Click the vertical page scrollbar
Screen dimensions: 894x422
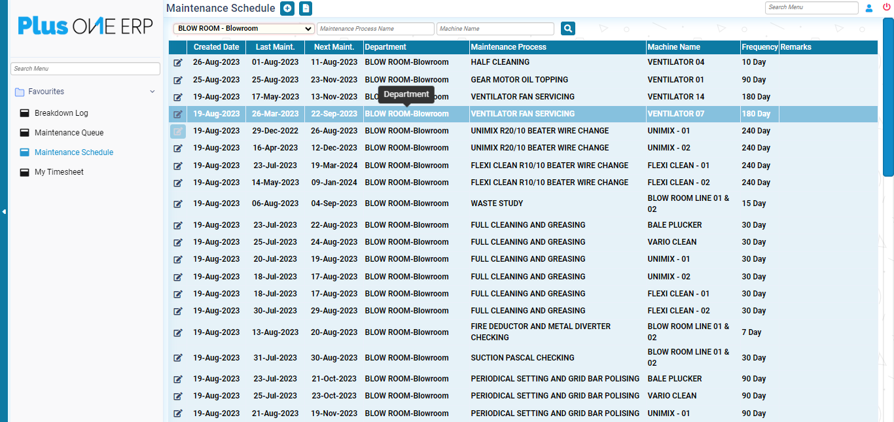(x=888, y=98)
